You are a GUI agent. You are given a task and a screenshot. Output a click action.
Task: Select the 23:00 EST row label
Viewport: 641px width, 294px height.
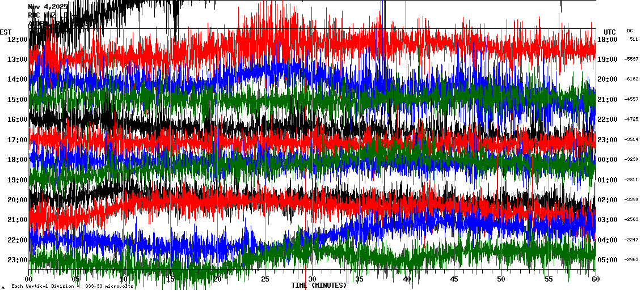pos(18,260)
